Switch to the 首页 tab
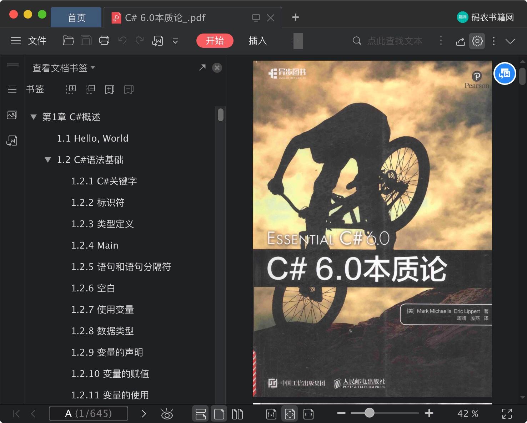This screenshot has width=527, height=423. [x=76, y=17]
